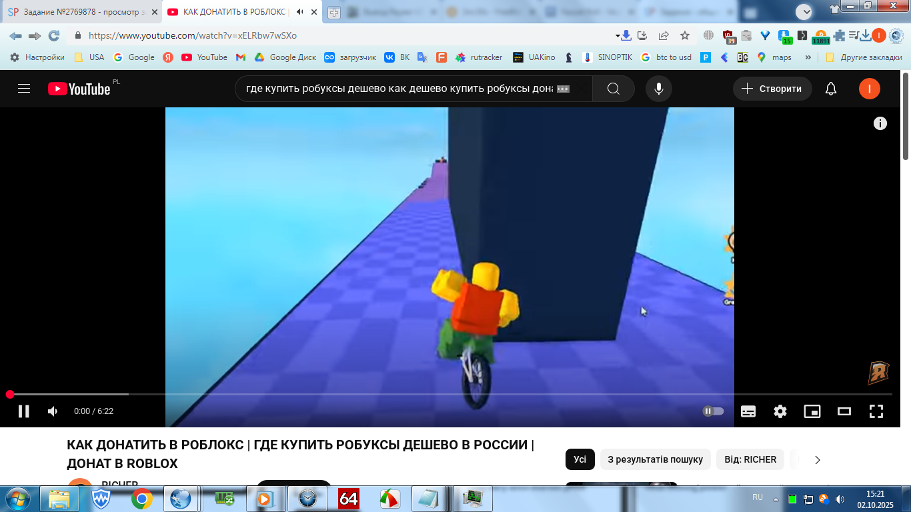The width and height of the screenshot is (911, 512).
Task: Close the YouTube browser tab
Action: (314, 12)
